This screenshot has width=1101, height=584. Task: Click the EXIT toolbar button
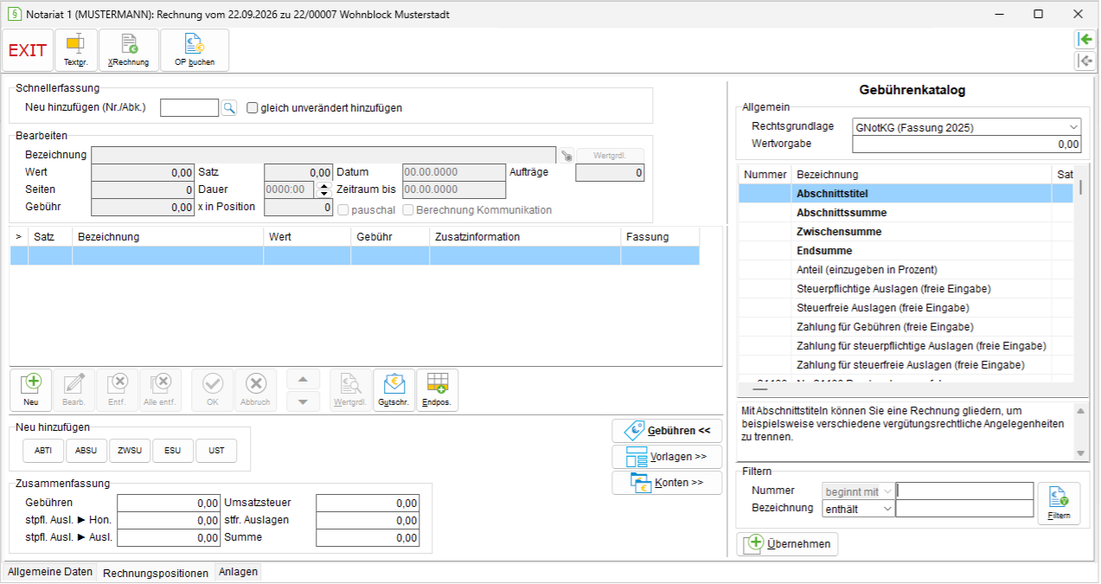click(x=28, y=50)
